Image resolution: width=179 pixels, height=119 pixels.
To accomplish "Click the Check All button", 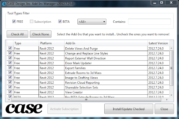I will coord(17,34).
